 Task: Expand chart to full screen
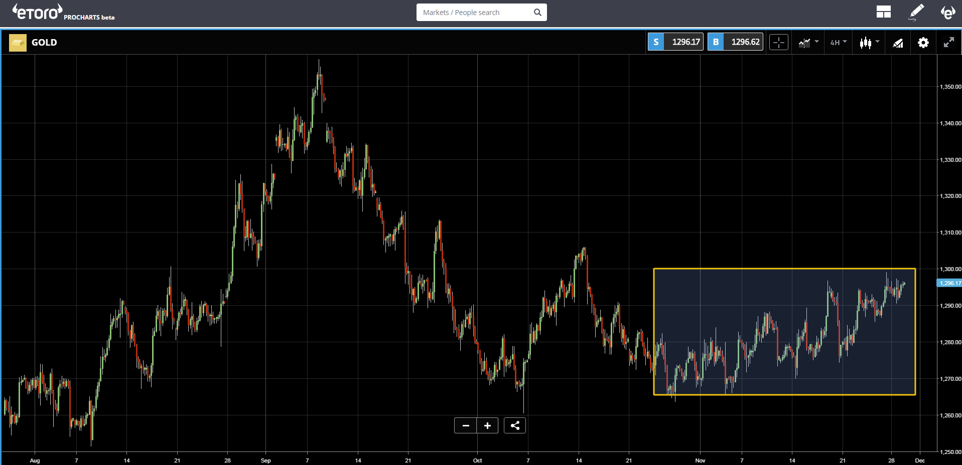(x=948, y=43)
